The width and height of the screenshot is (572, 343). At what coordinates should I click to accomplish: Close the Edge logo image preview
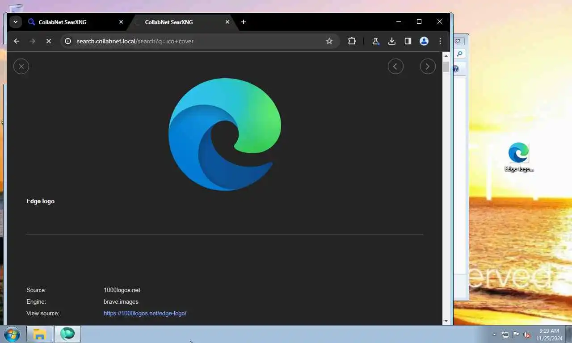pos(21,67)
